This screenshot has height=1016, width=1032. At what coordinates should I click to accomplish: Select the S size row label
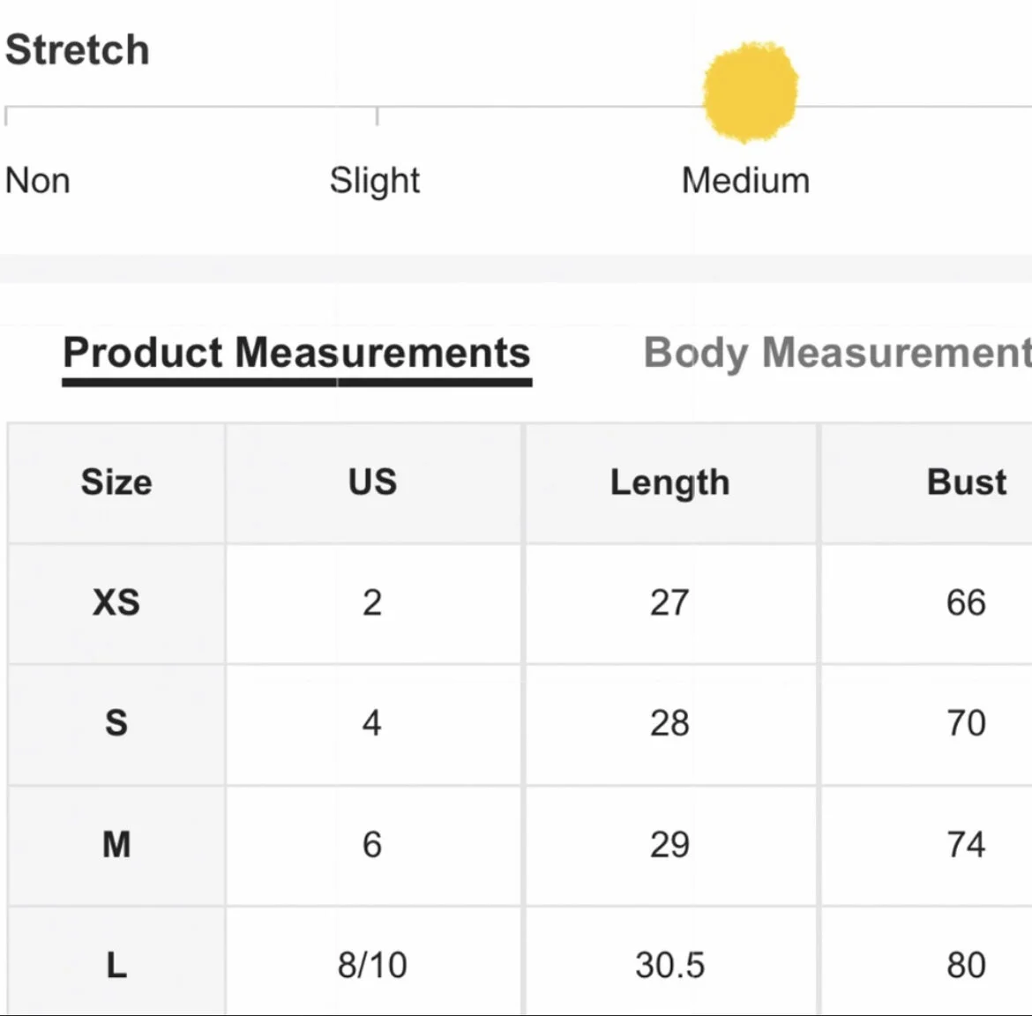click(116, 723)
